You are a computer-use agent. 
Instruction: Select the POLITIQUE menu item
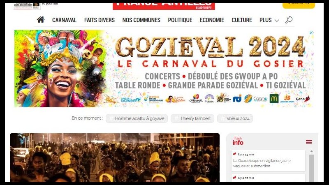180,20
